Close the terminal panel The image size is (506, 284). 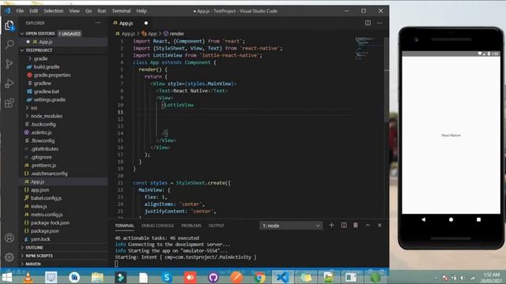[x=379, y=225]
